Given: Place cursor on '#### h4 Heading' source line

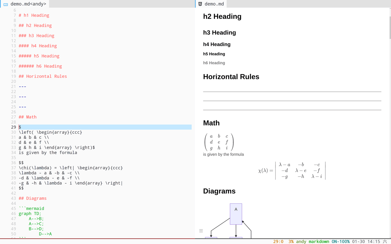Looking at the screenshot, I should [38, 46].
